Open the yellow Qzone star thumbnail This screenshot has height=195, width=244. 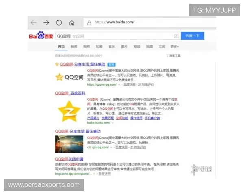tap(69, 111)
